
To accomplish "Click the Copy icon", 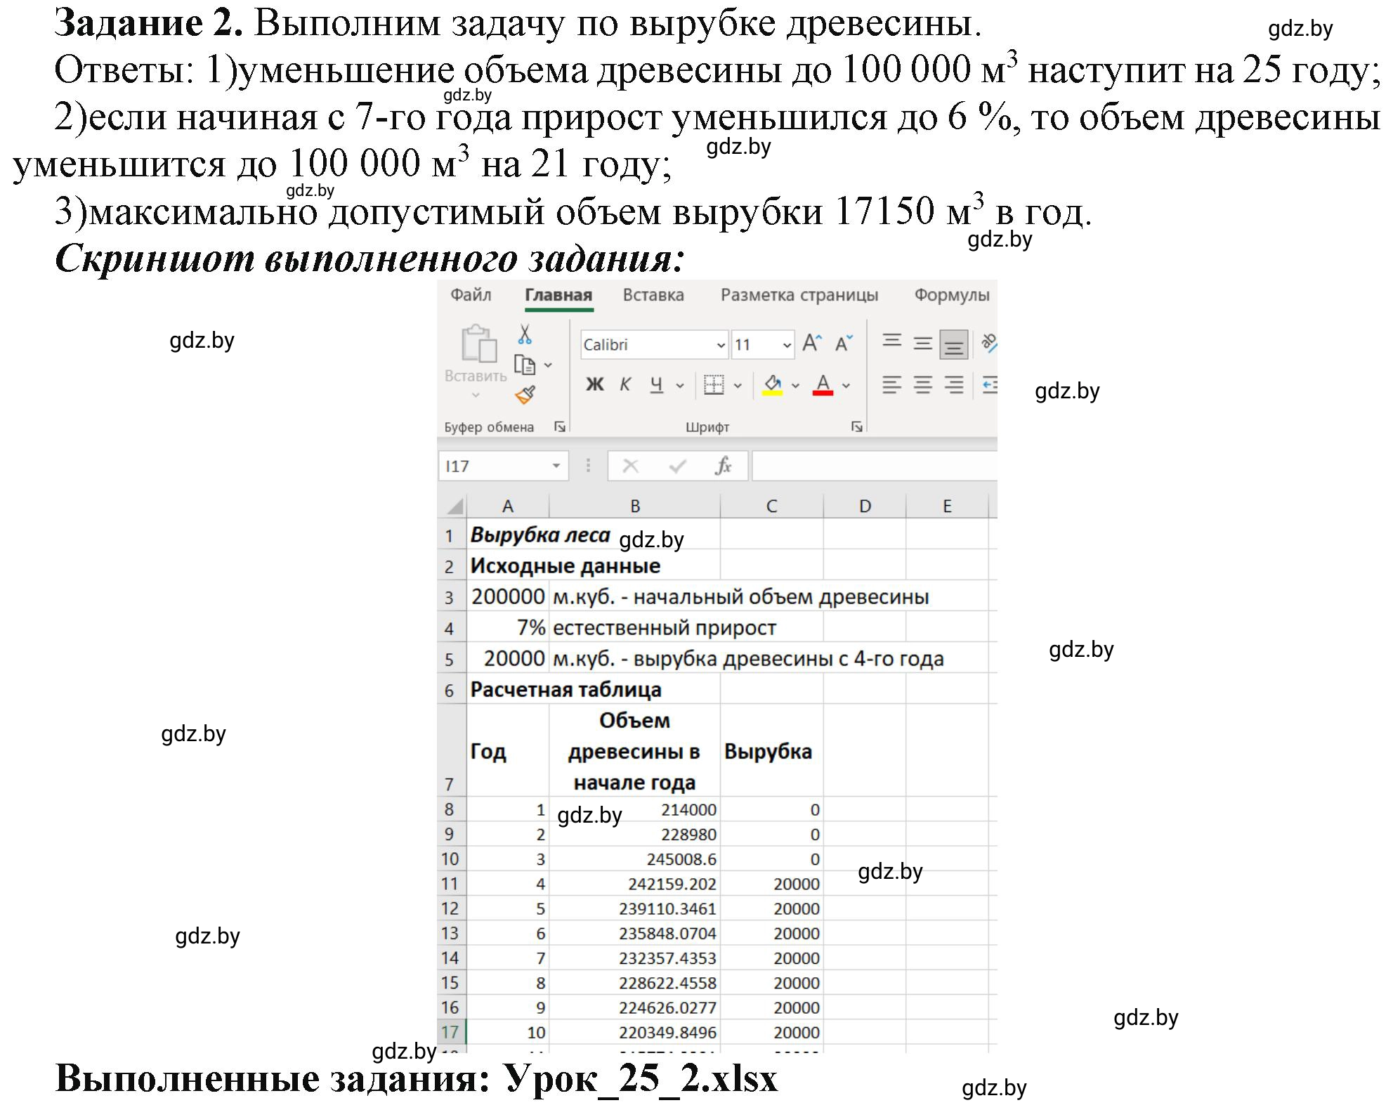I will pos(524,365).
